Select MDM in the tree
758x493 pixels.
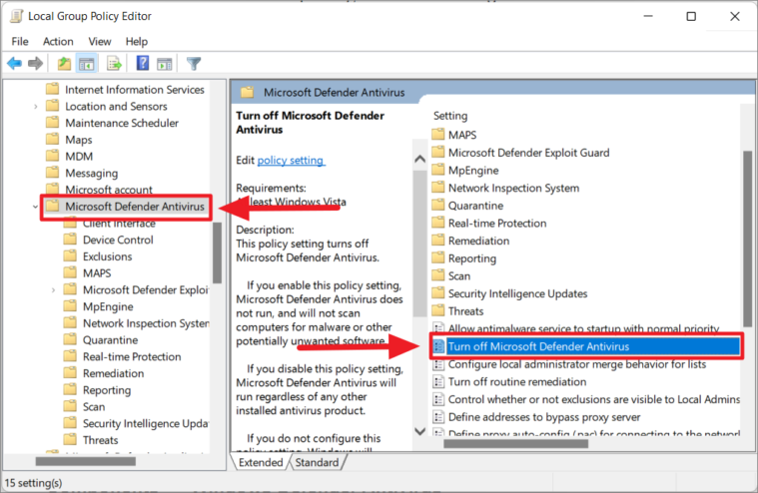tap(79, 157)
